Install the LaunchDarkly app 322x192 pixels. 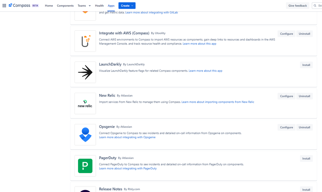coord(306,65)
